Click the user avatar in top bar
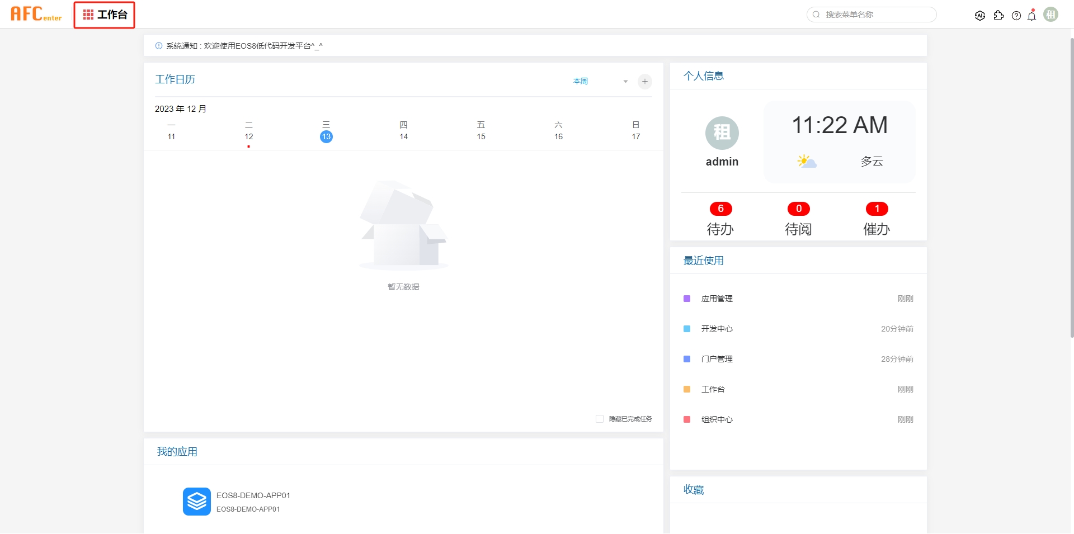 tap(1051, 15)
